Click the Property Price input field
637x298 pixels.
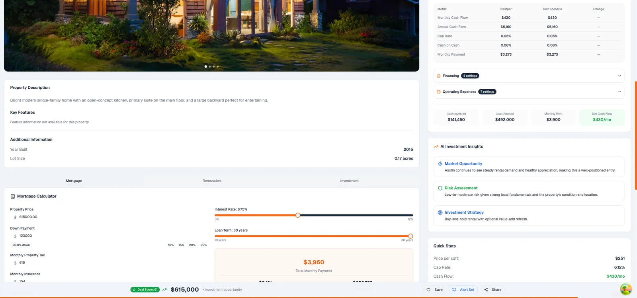tap(108, 217)
